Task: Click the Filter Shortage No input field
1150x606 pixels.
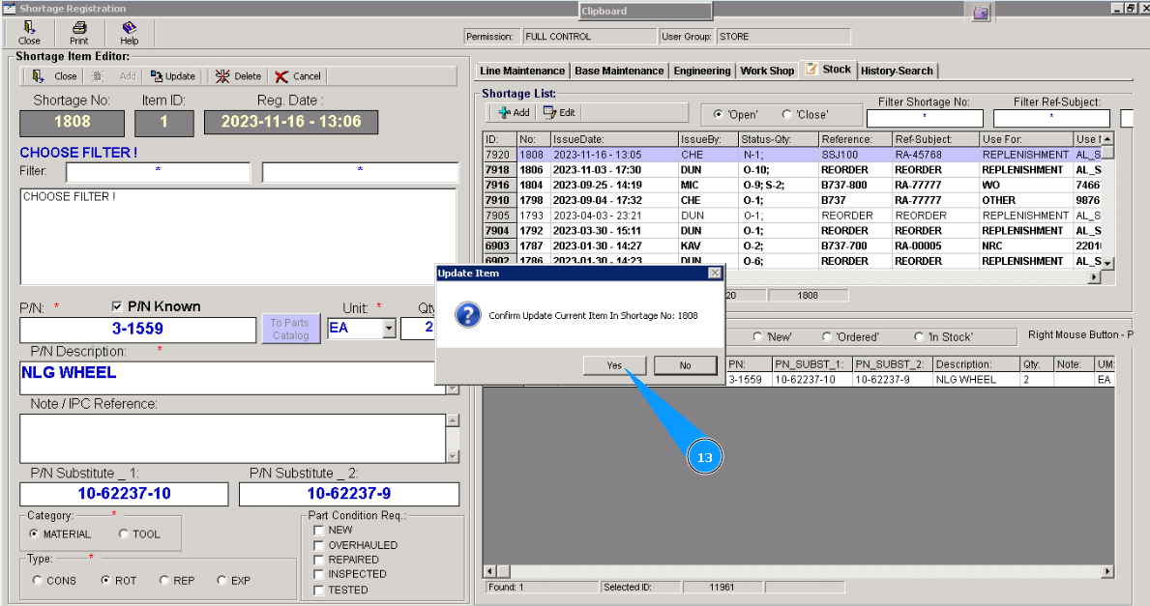Action: click(x=924, y=118)
